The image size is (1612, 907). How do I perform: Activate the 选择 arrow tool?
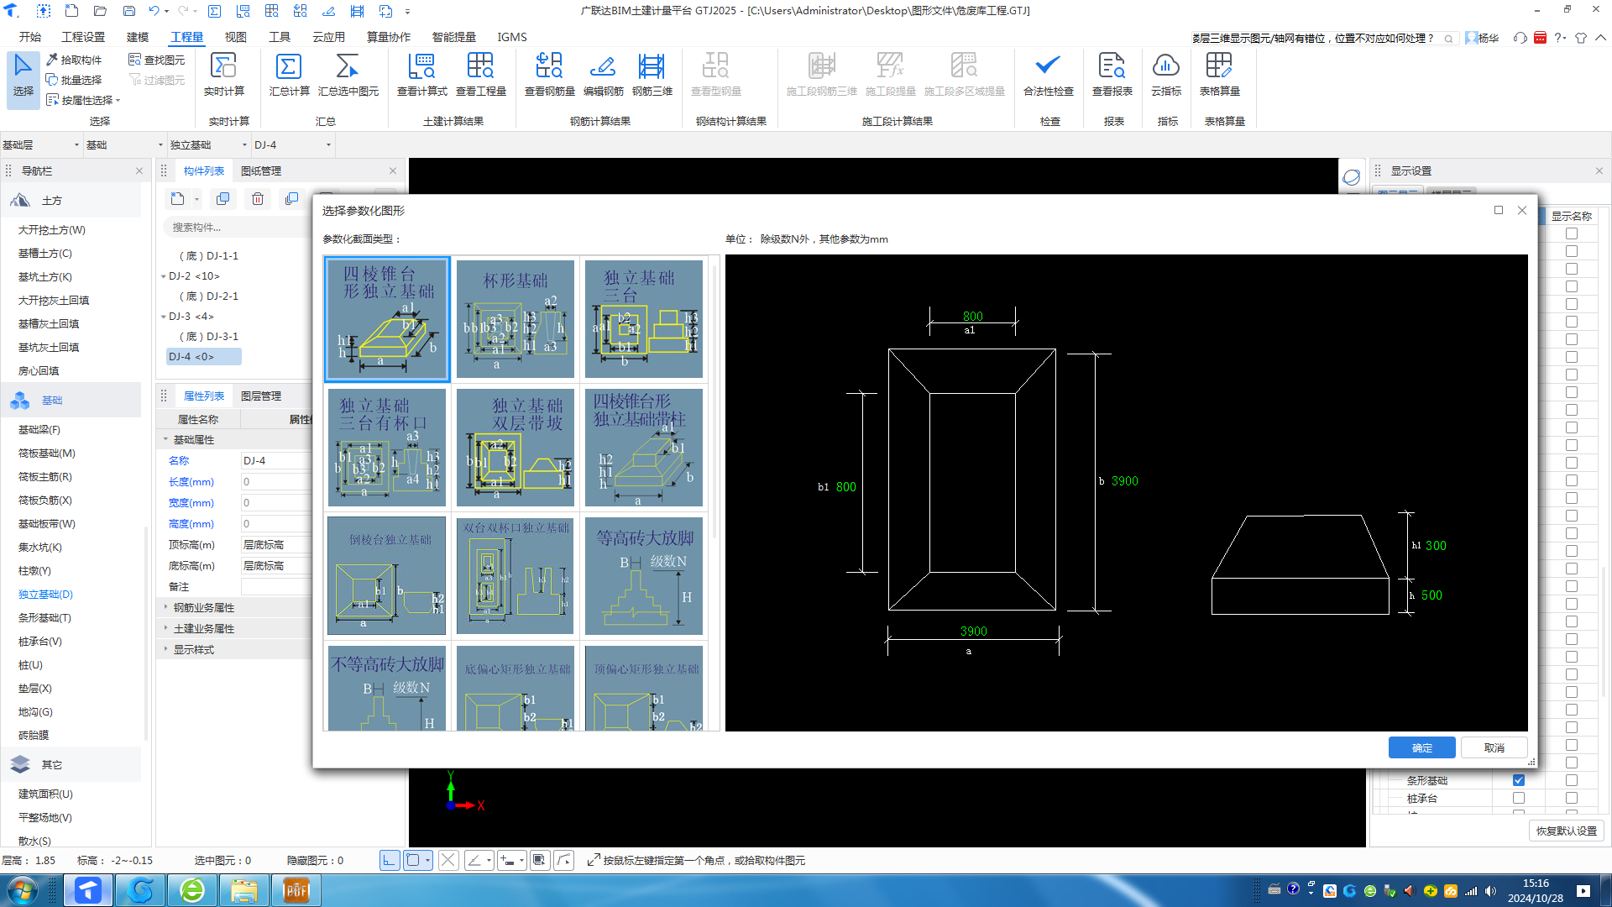[x=24, y=80]
